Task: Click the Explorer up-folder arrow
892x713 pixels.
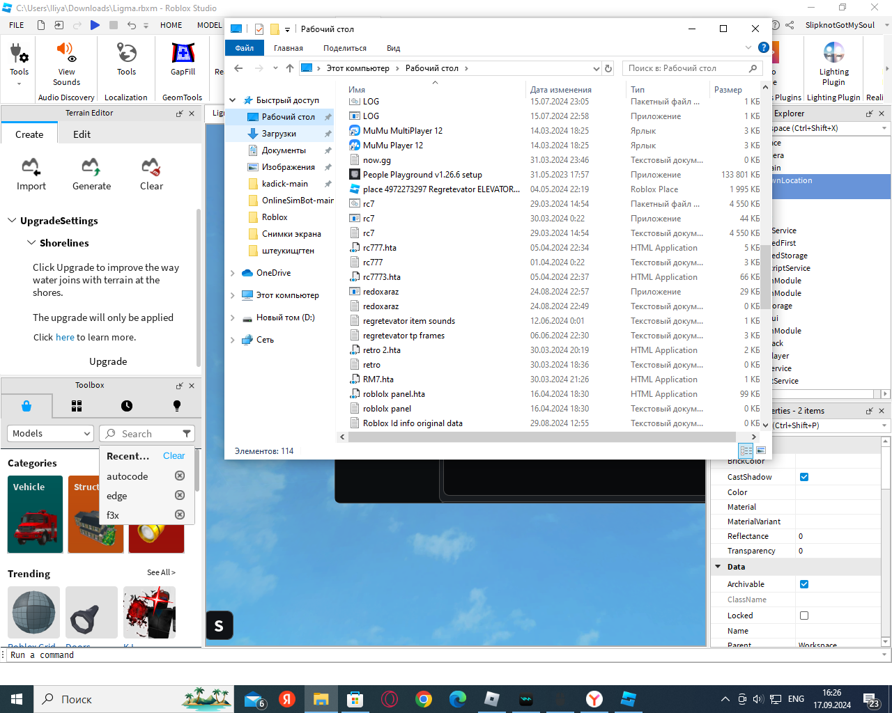Action: tap(290, 68)
